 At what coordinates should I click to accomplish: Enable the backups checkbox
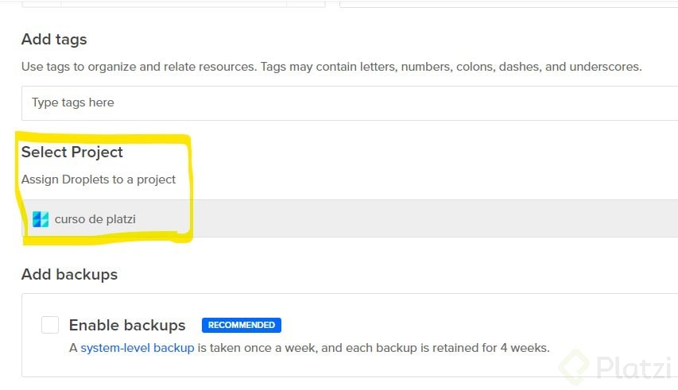click(x=50, y=325)
